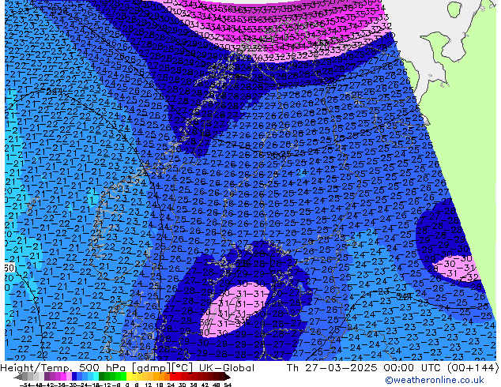Select the red swatch in the temperature legend

tap(178, 377)
